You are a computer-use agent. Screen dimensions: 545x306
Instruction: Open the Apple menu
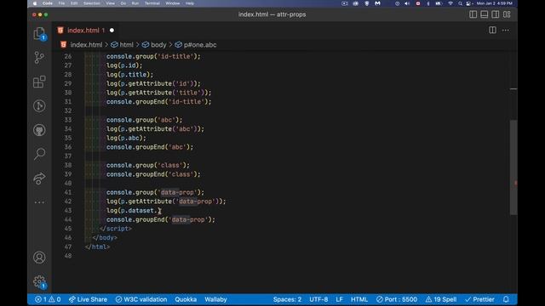tap(35, 3)
